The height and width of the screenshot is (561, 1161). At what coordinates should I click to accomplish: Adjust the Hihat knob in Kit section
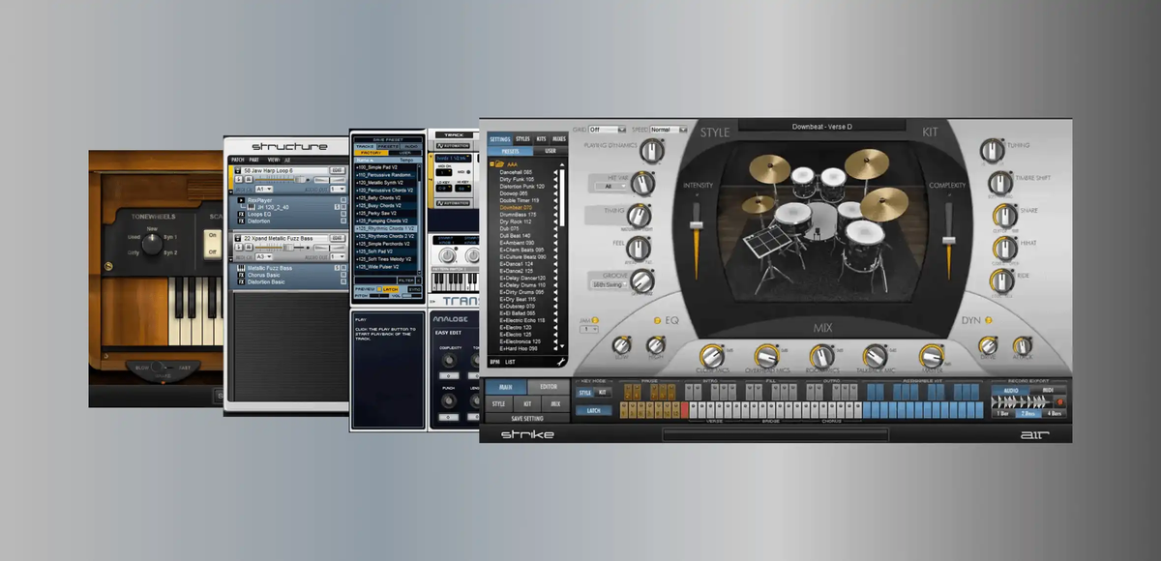1005,249
